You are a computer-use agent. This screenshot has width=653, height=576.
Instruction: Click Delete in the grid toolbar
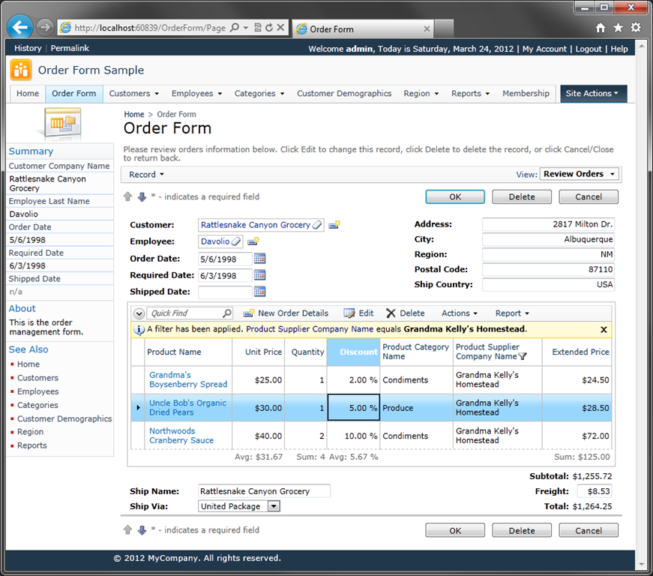tap(406, 313)
